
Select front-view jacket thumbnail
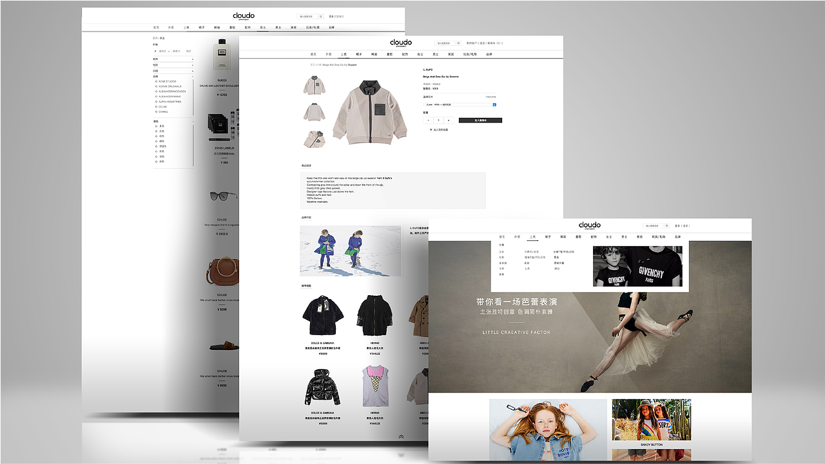[x=315, y=85]
